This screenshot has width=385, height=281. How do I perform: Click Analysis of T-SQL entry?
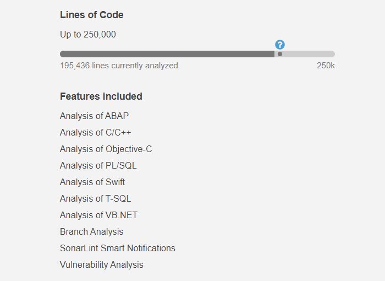click(96, 198)
